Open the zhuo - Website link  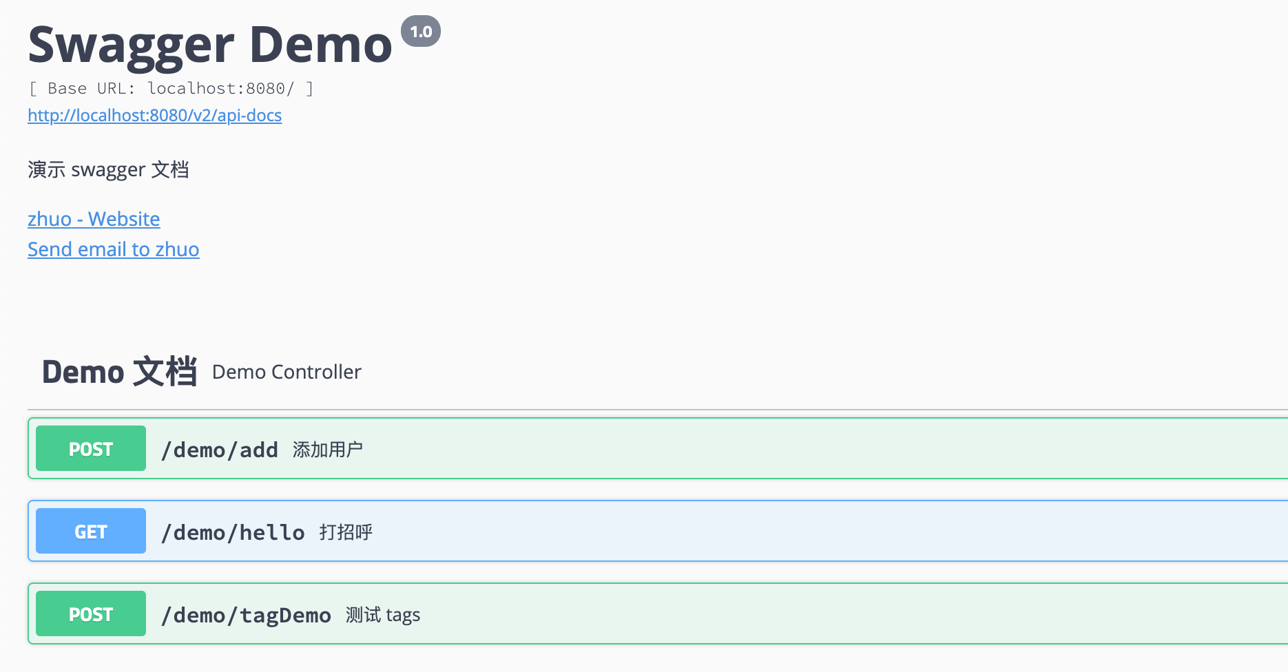(94, 219)
